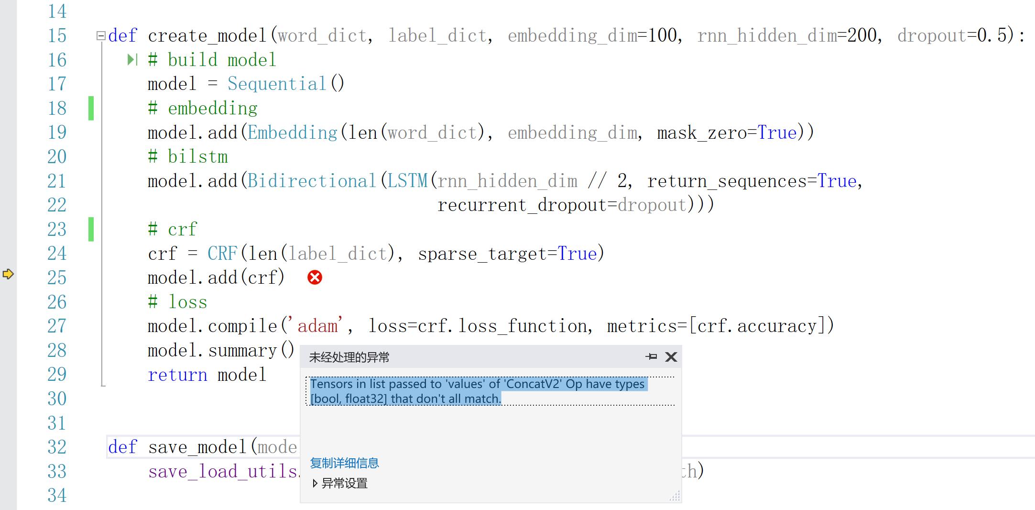Click the save_model function name on line 32
Screen dimensions: 1035x510
coord(198,447)
